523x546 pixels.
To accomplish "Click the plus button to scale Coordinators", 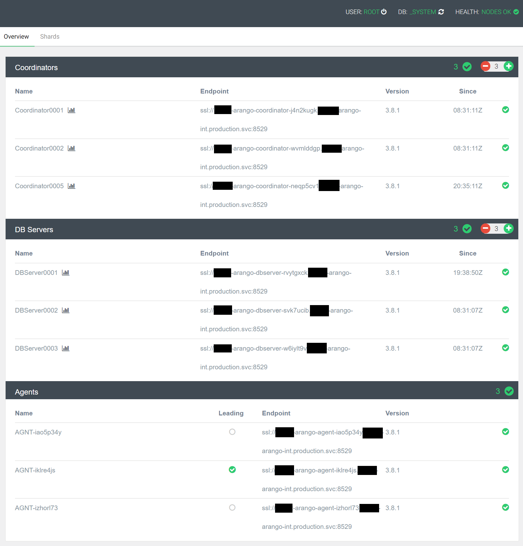I will tap(508, 66).
